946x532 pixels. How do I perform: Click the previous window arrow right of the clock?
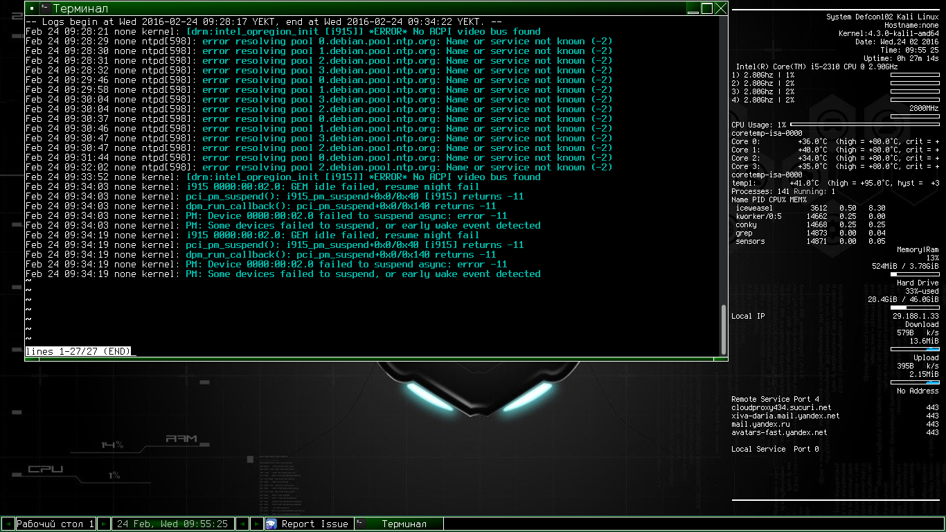click(242, 524)
